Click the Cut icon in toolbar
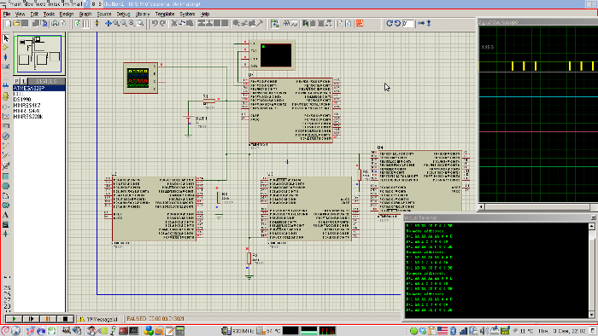This screenshot has width=598, height=336. (174, 24)
